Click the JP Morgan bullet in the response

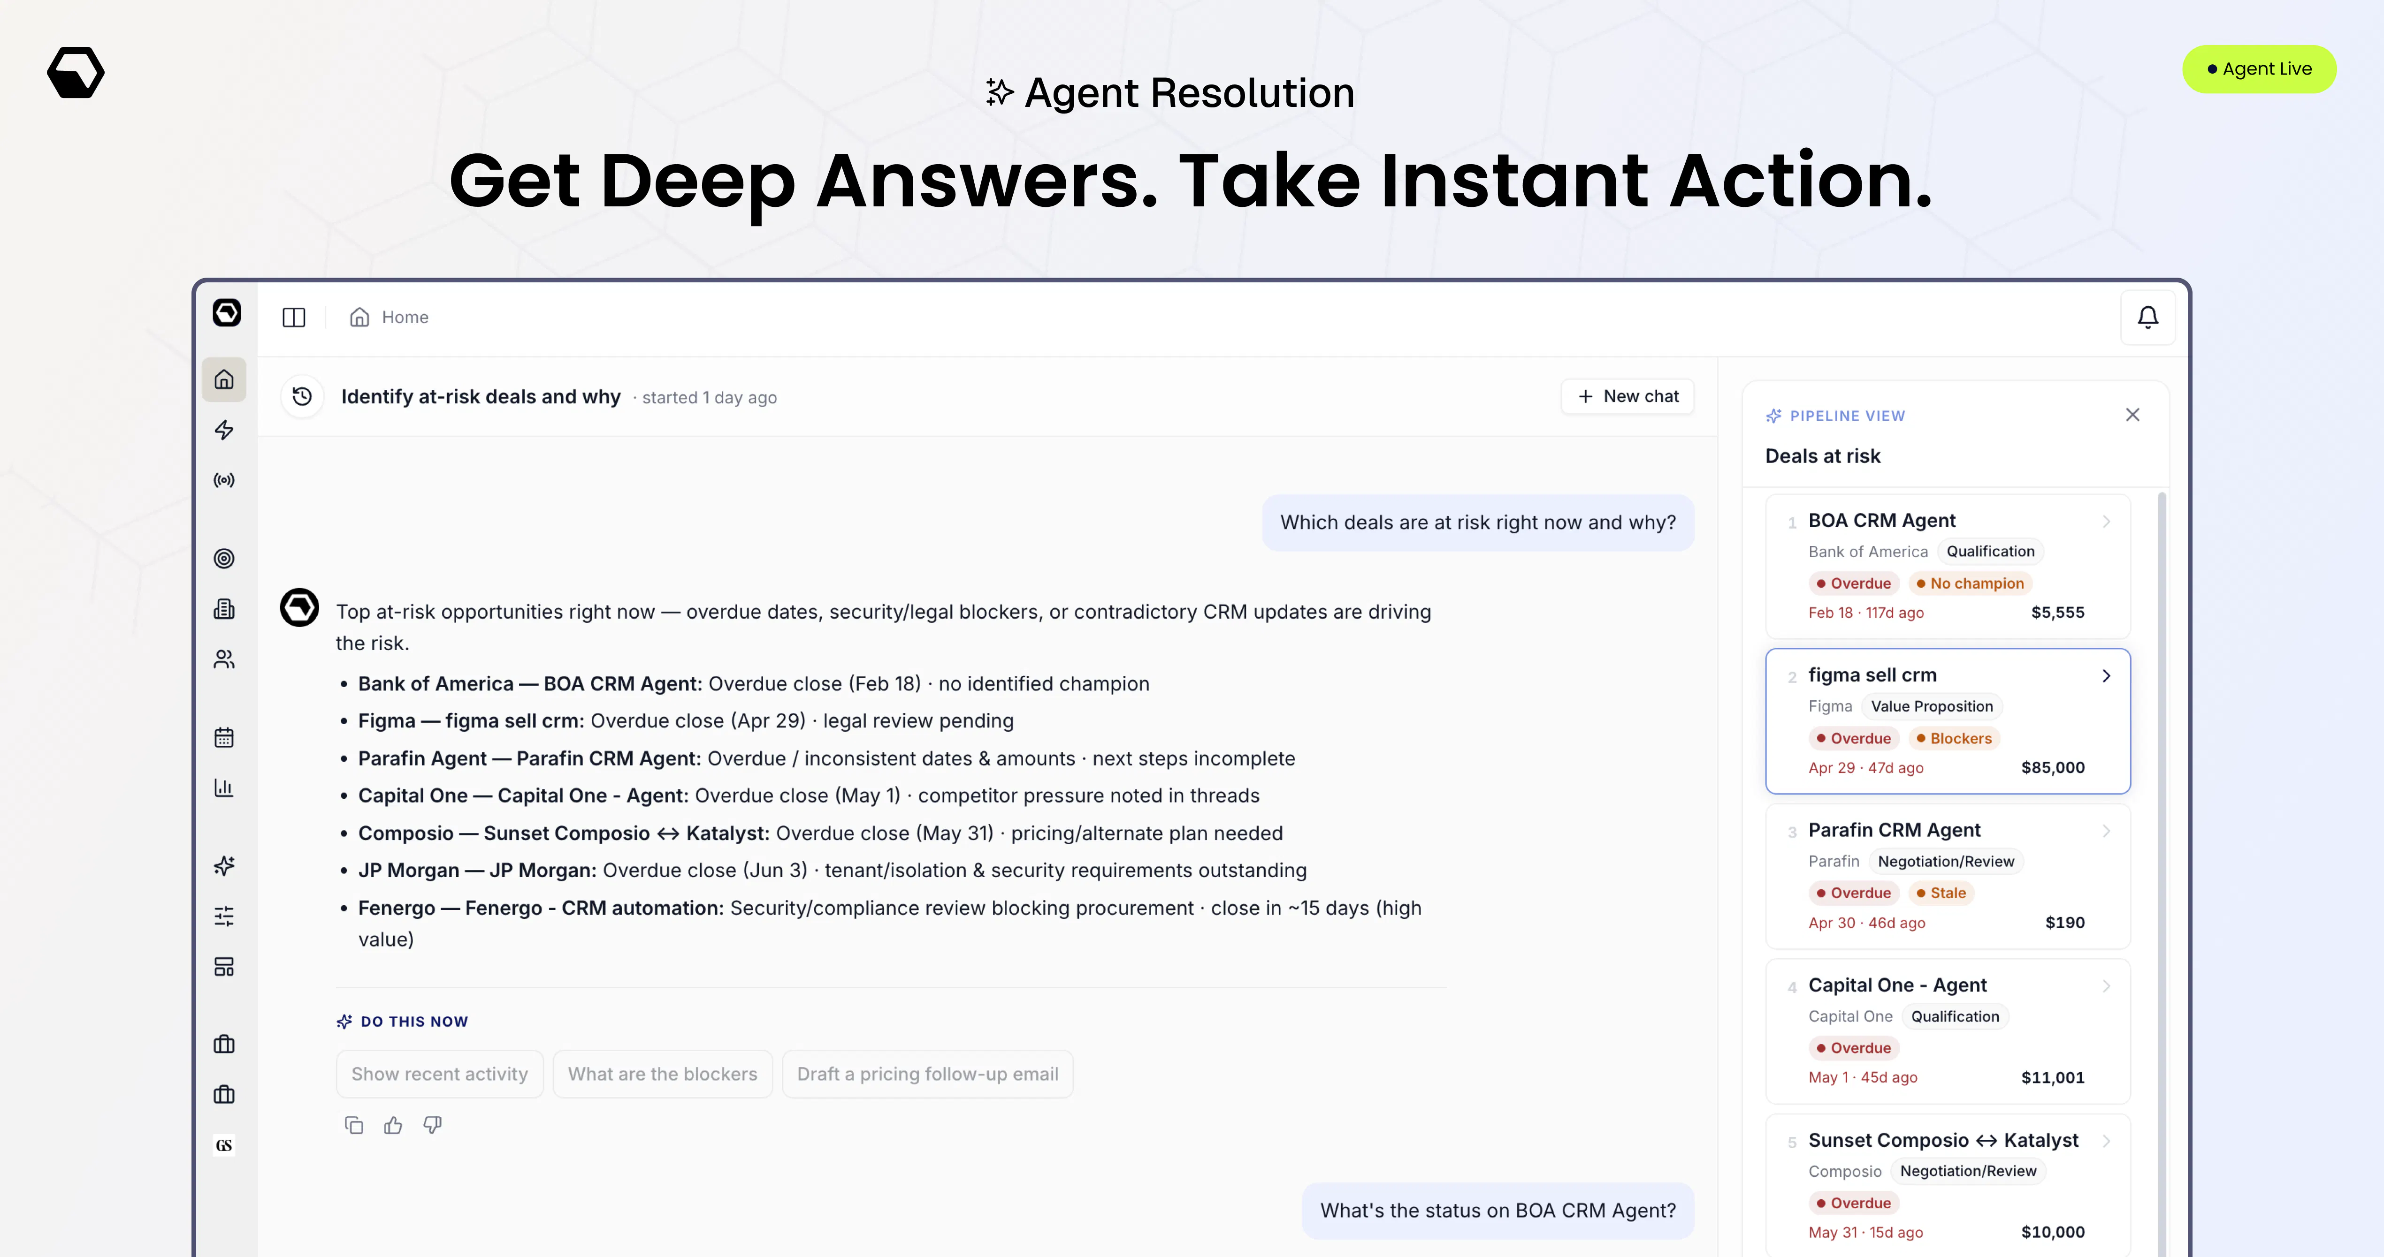click(832, 871)
